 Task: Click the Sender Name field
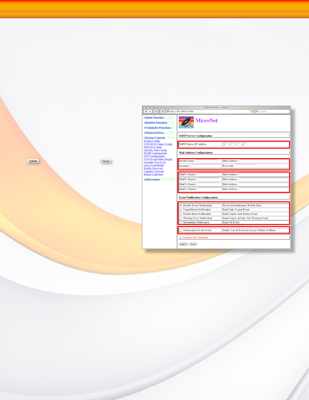tap(207, 161)
